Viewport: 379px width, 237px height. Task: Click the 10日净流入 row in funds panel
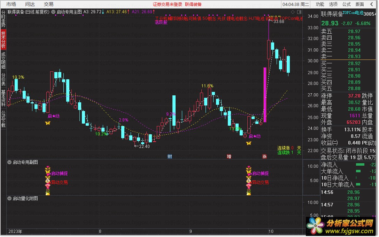click(348, 178)
